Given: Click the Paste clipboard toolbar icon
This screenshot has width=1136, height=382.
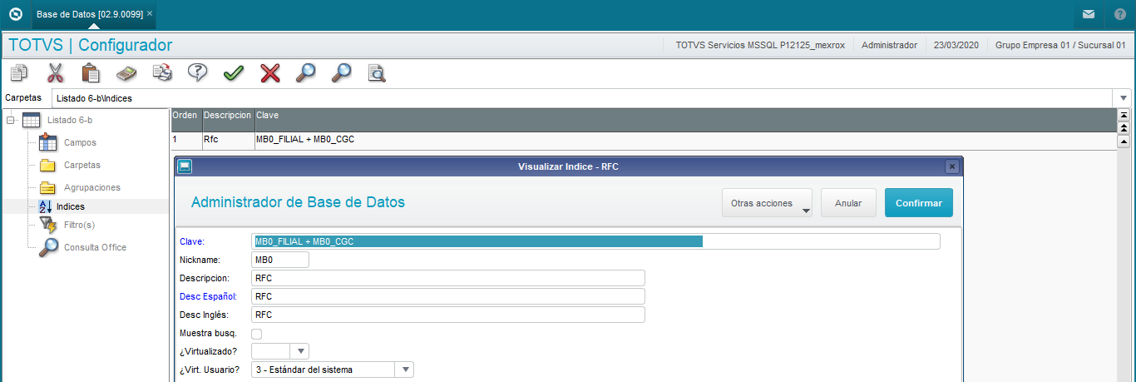Looking at the screenshot, I should click(91, 73).
